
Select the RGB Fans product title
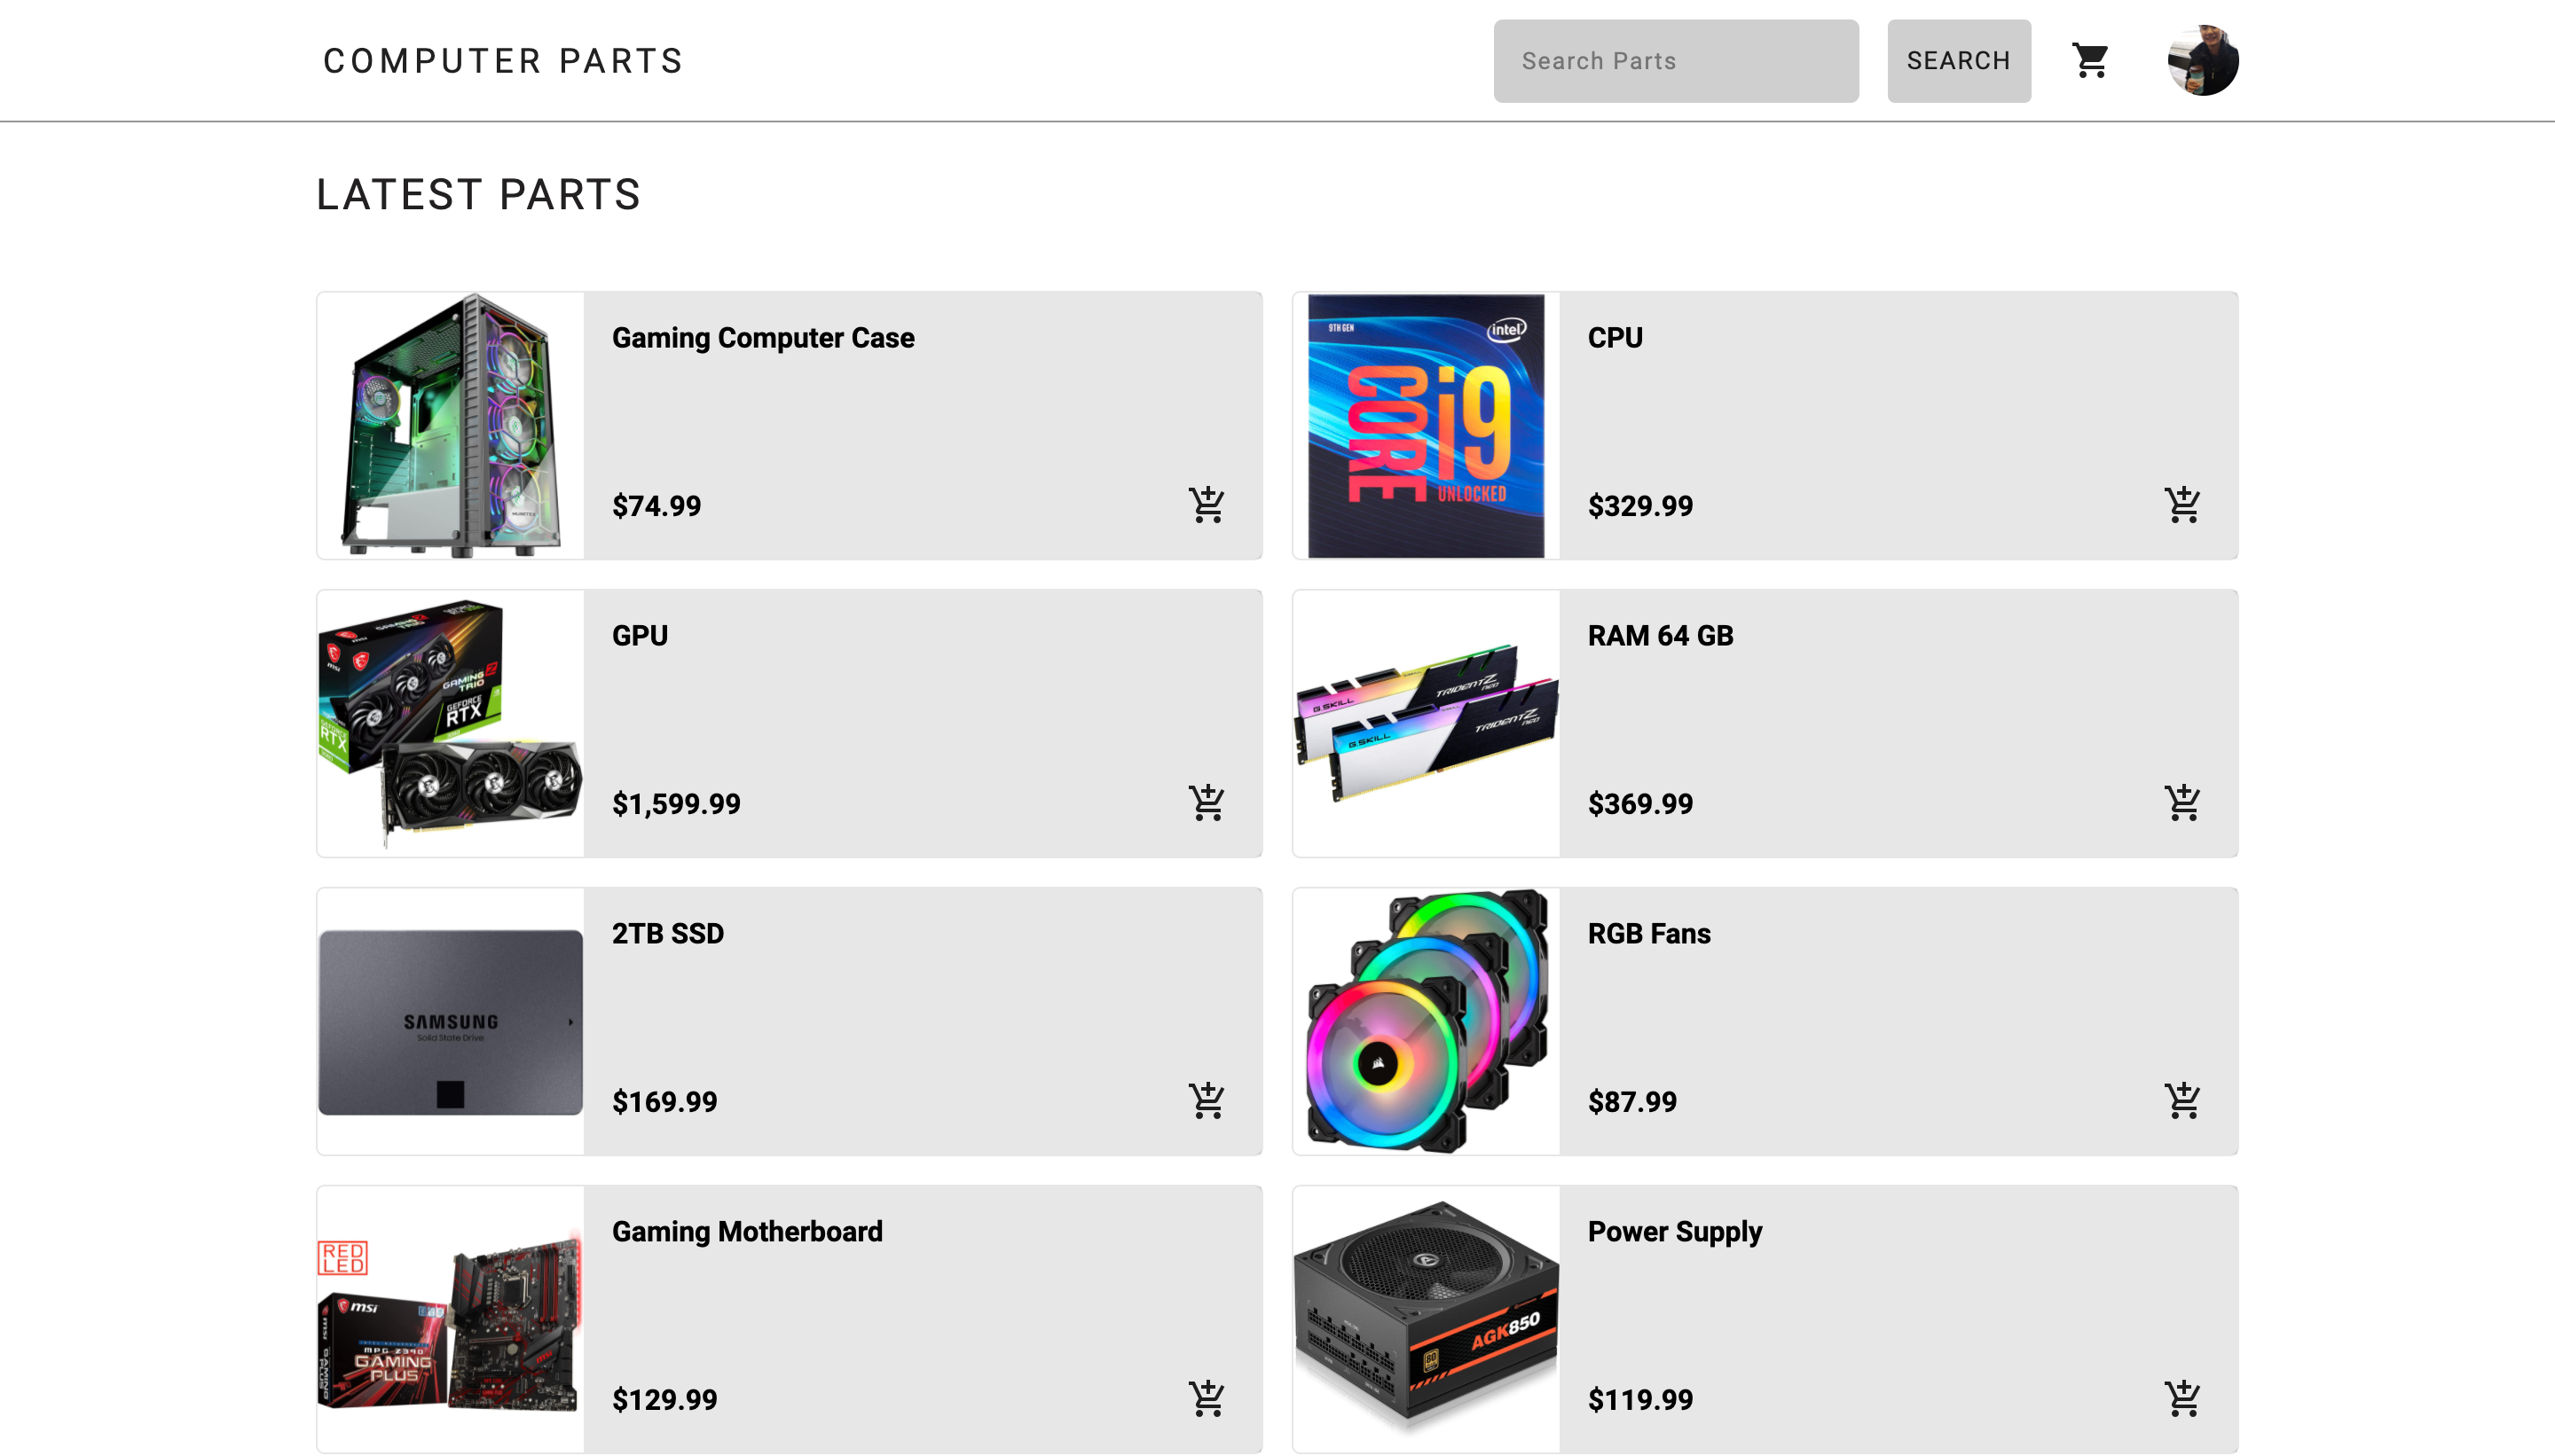[x=1648, y=933]
